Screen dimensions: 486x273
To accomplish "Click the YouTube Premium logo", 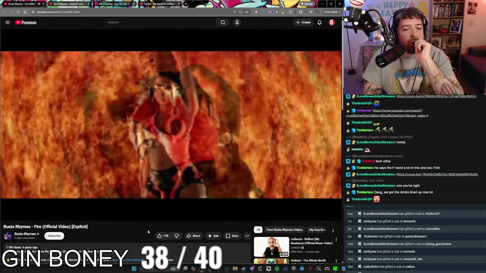I will (x=26, y=22).
